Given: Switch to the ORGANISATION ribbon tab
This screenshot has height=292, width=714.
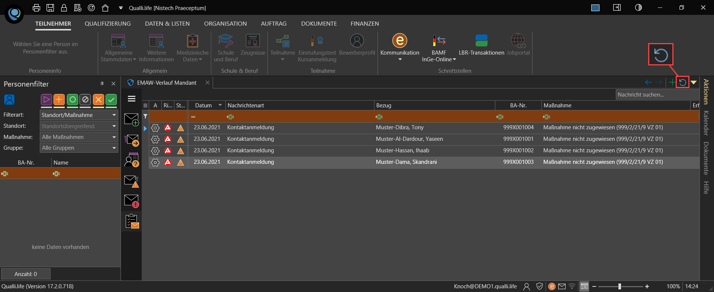Looking at the screenshot, I should point(225,24).
